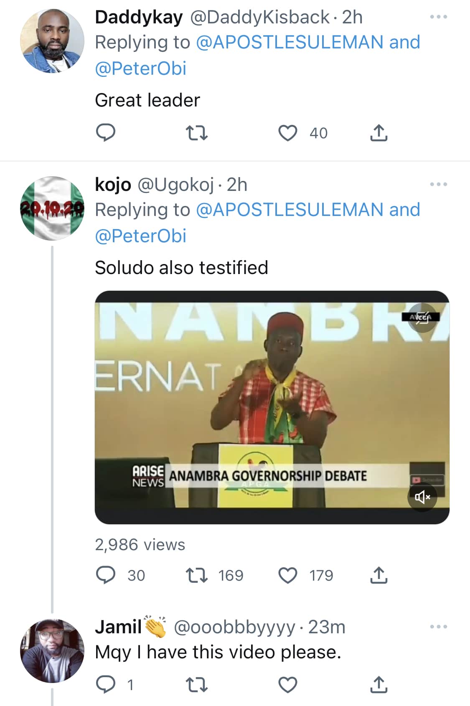
Task: Retweet Jamil's reply
Action: click(196, 685)
